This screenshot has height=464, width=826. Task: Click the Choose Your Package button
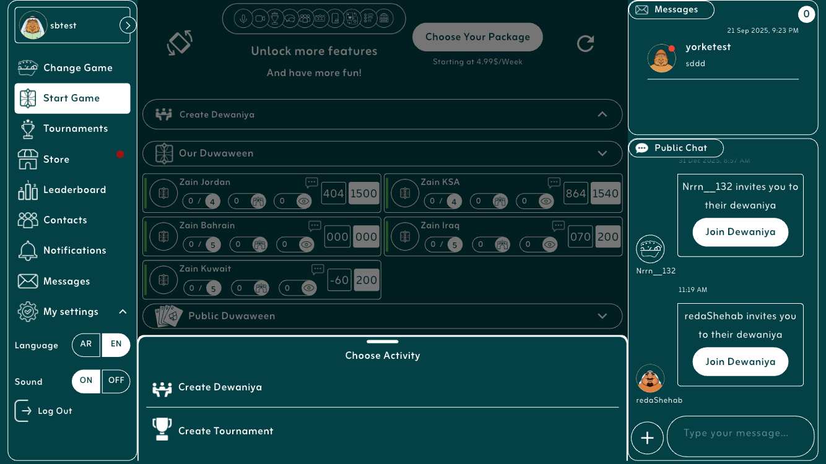coord(477,37)
